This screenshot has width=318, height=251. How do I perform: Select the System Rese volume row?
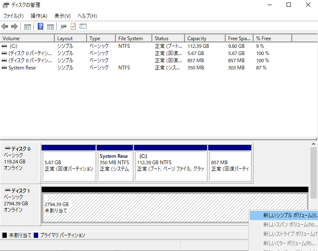[x=22, y=68]
